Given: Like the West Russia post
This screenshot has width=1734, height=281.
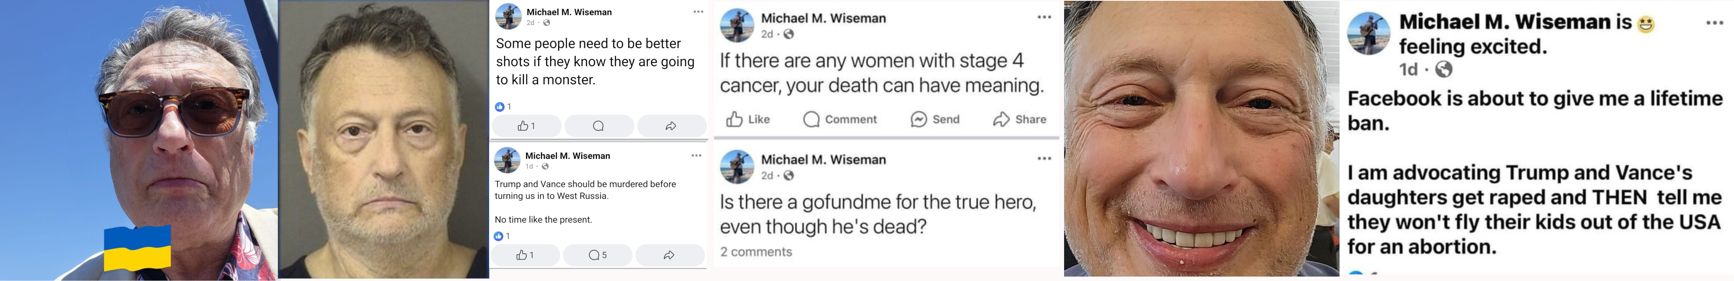Looking at the screenshot, I should pyautogui.click(x=525, y=255).
